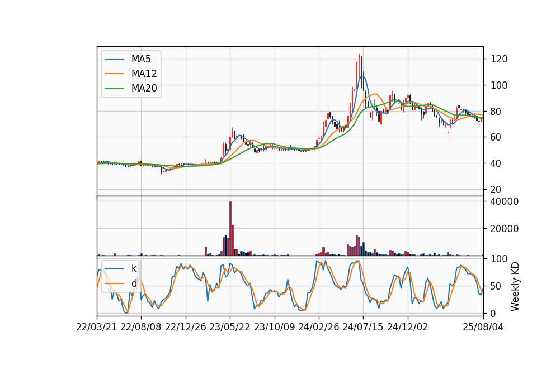Click the orange MA12 legend line sample
The width and height of the screenshot is (537, 385).
(x=114, y=74)
